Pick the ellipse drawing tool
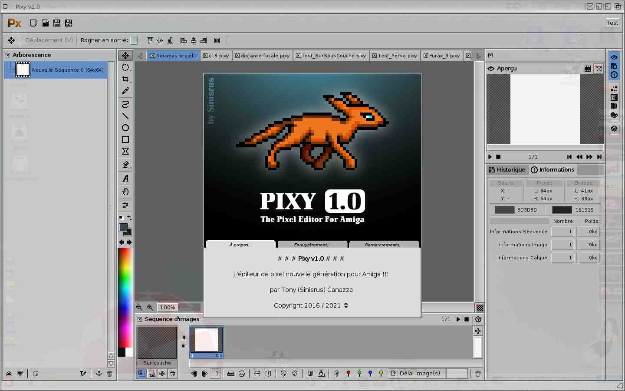This screenshot has width=625, height=391. click(x=125, y=128)
